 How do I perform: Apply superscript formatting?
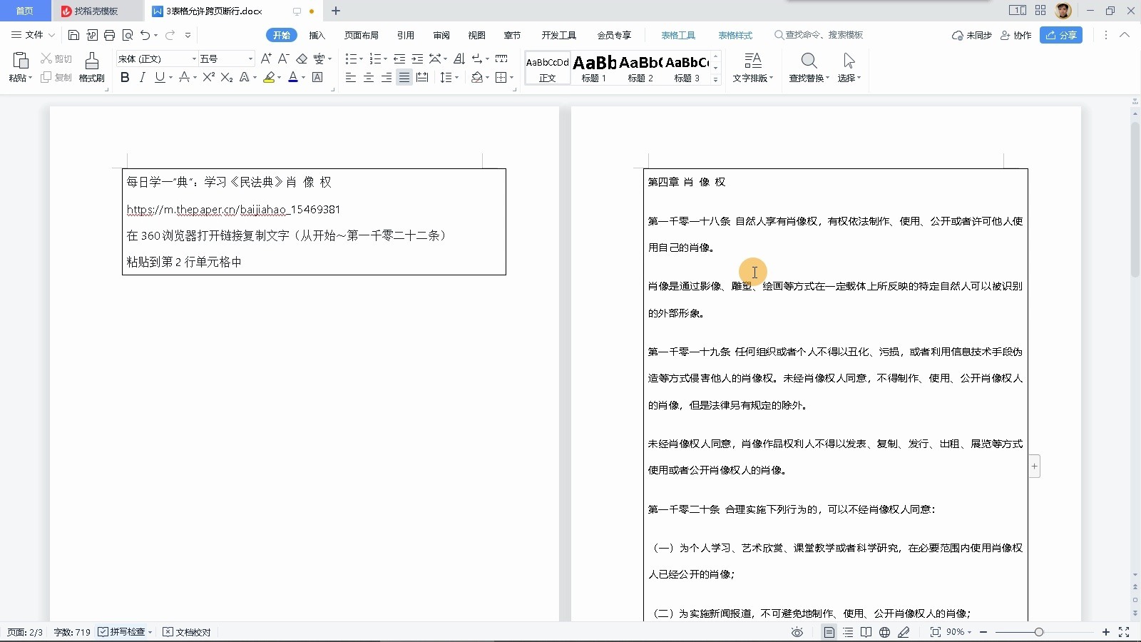point(208,77)
